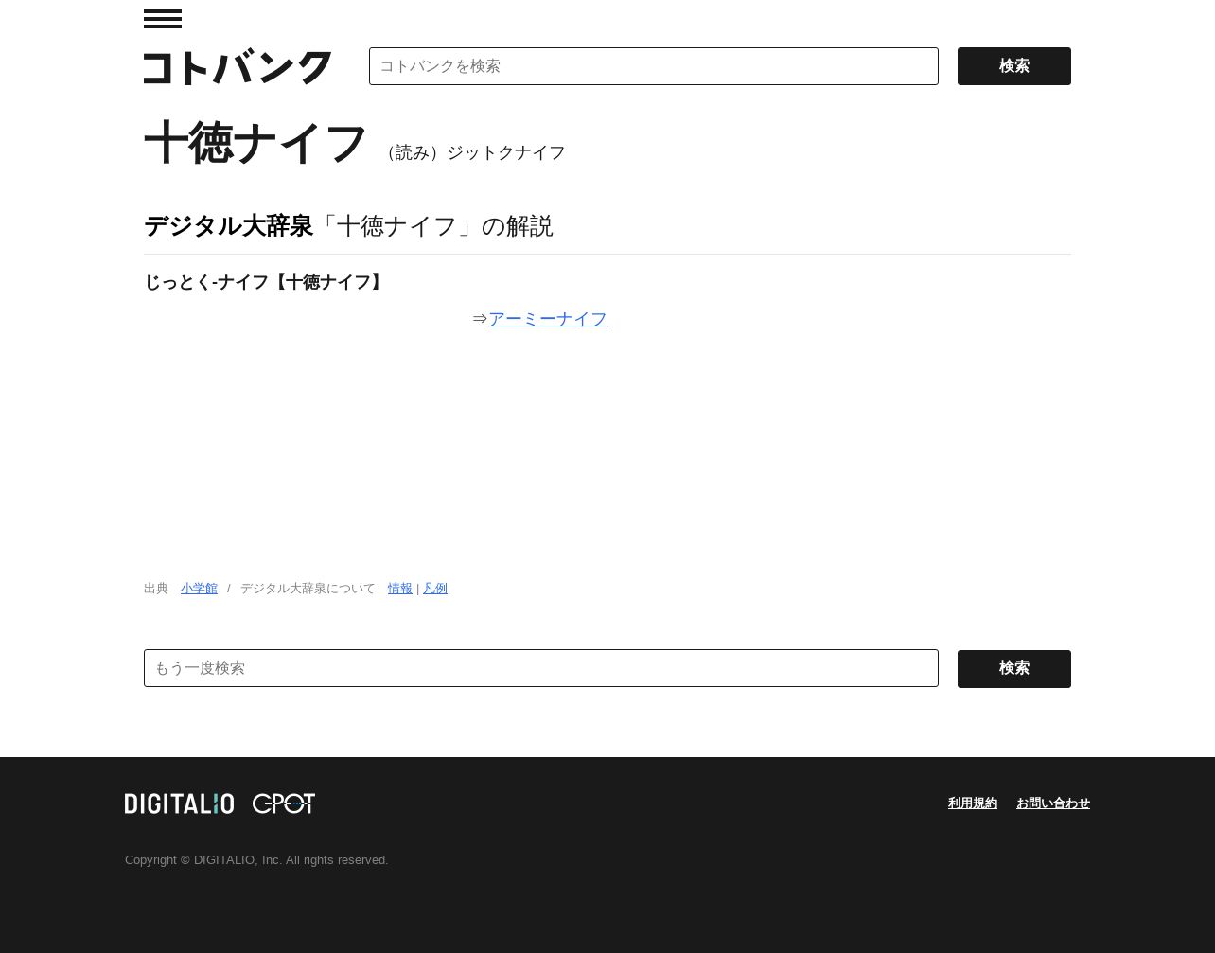Click the ジットクナイフ reading text
Screen dimensions: 1215x953
pyautogui.click(x=506, y=152)
